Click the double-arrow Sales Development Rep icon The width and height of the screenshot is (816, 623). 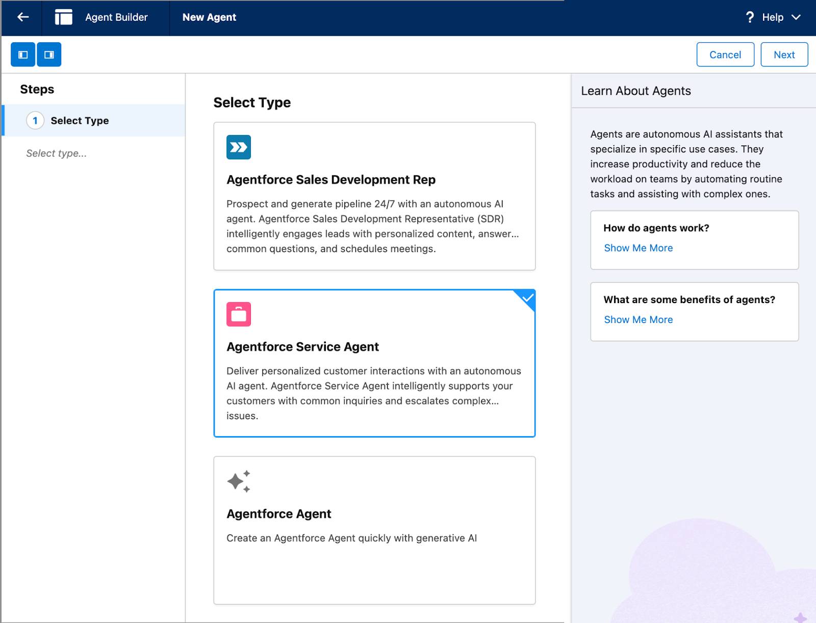pos(238,147)
